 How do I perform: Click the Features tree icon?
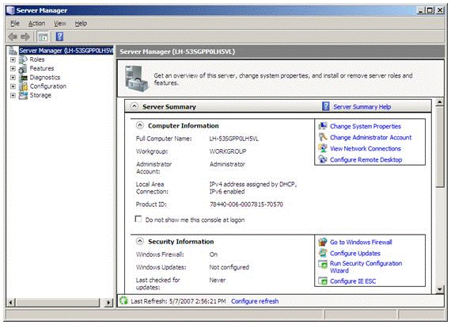pos(23,69)
